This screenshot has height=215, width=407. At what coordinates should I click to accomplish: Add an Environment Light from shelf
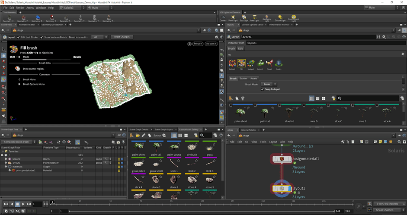(294, 17)
